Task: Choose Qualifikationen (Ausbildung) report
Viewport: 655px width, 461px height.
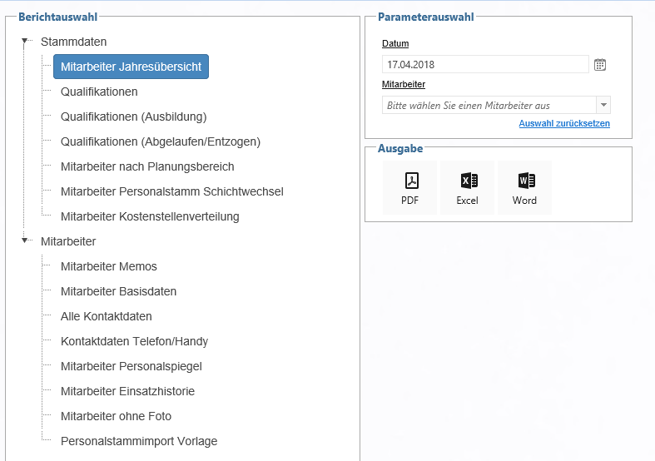Action: (x=134, y=116)
